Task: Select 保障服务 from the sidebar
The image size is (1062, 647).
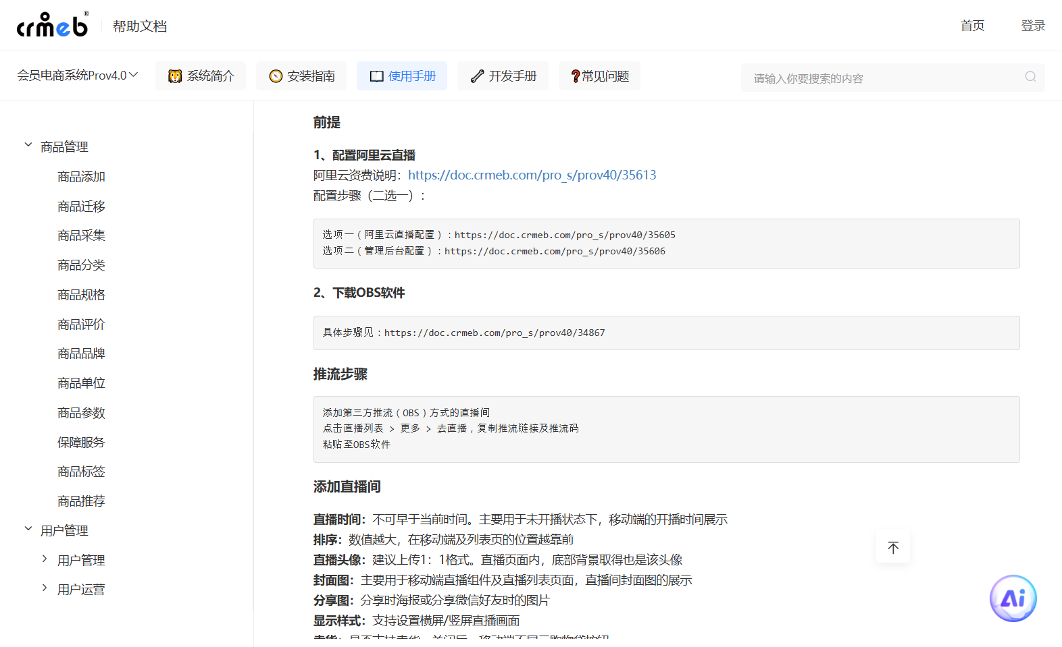Action: (81, 443)
